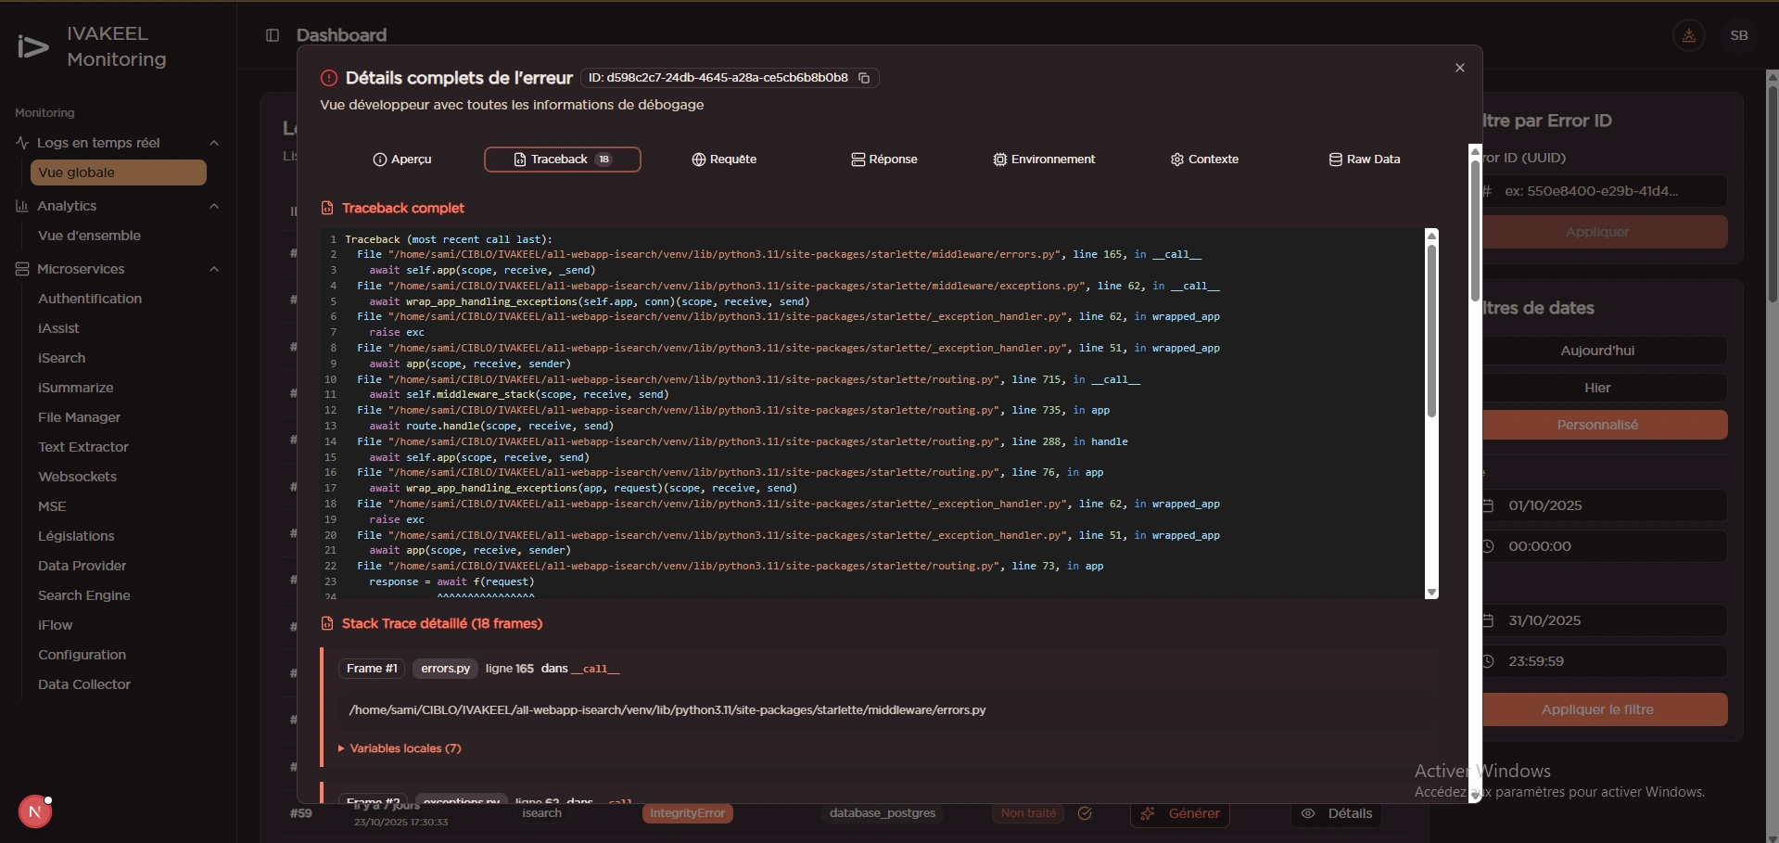Select the Hier date filter

pos(1605,388)
